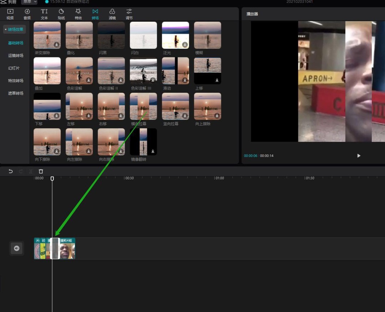This screenshot has width=385, height=312.
Task: Play the preview in the player
Action: (x=359, y=156)
